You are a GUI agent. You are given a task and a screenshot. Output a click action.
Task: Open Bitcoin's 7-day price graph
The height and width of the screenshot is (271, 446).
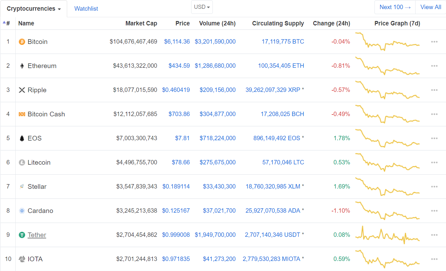click(388, 42)
